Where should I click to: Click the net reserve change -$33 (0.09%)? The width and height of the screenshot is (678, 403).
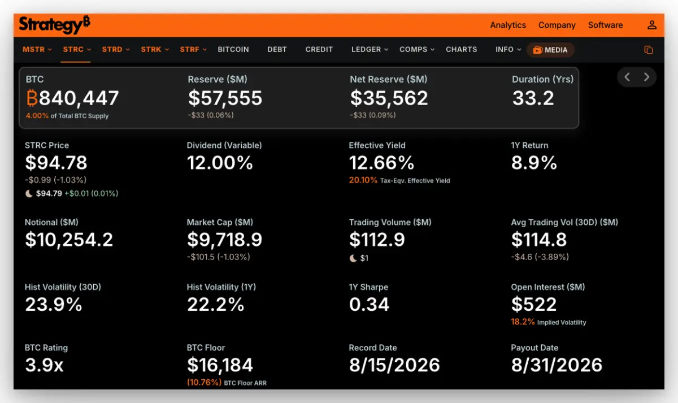pyautogui.click(x=373, y=115)
